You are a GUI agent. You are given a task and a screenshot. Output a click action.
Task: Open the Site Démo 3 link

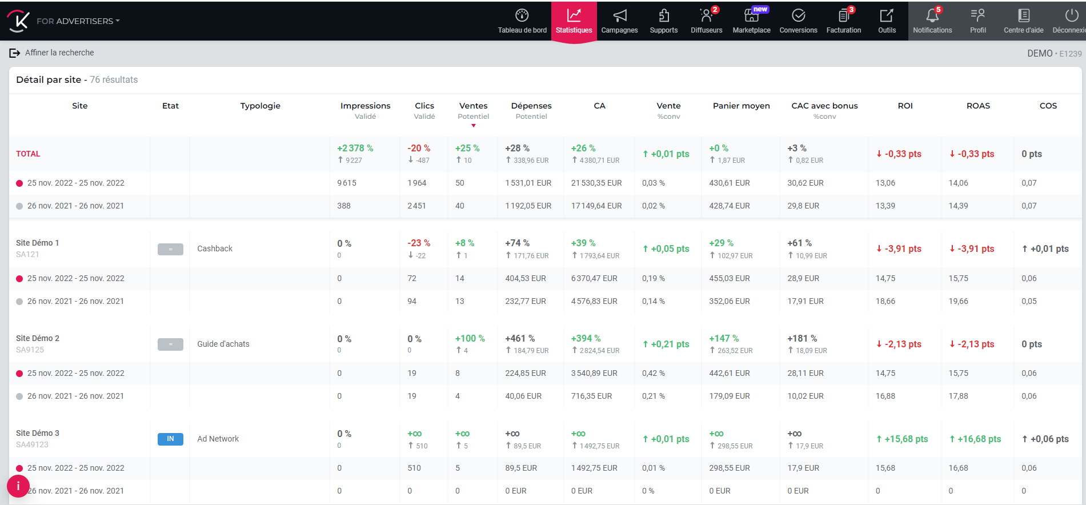[38, 433]
